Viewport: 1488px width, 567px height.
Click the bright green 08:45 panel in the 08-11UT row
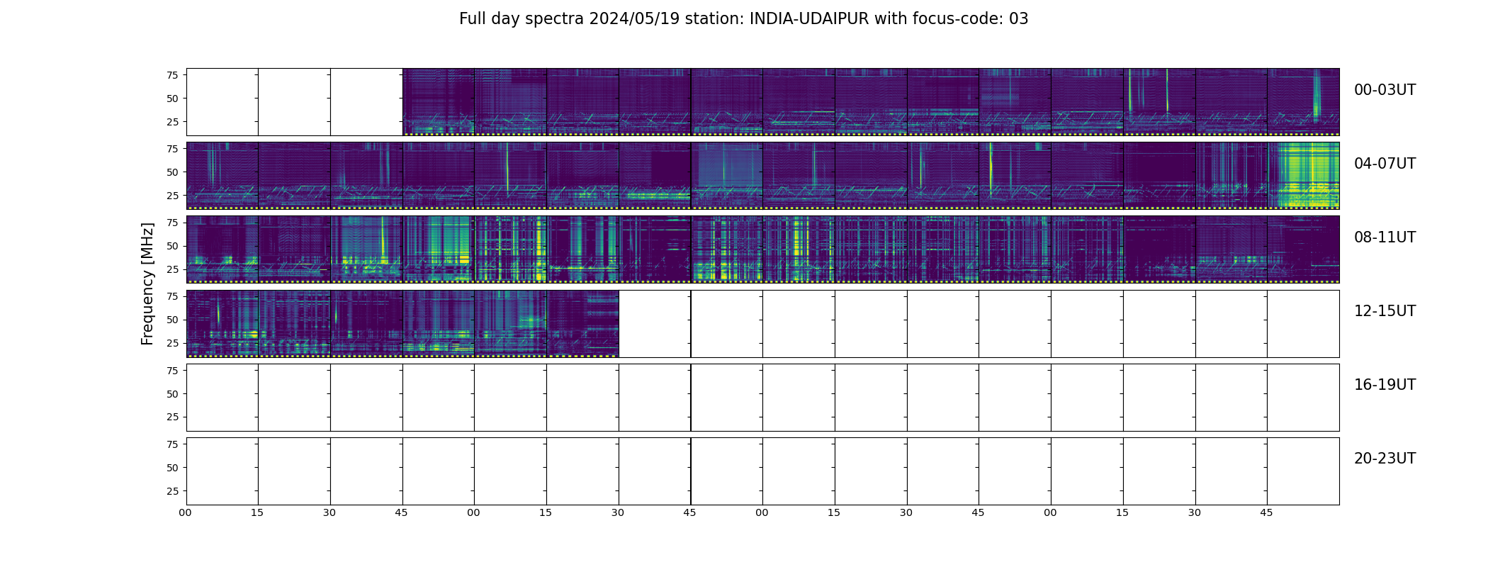click(x=439, y=249)
